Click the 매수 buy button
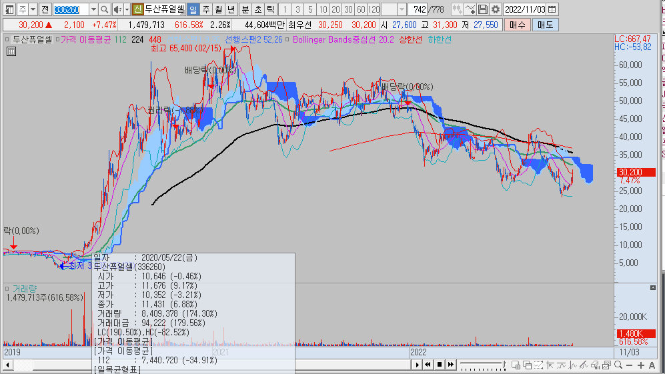The width and height of the screenshot is (665, 374). pos(517,25)
